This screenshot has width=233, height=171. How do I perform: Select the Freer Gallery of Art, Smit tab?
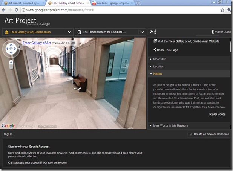pyautogui.click(x=68, y=3)
